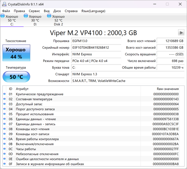Viewport: 187px width, 169px height.
Task: Click the blue status orb for Disk 2
Action: pyautogui.click(x=49, y=16)
